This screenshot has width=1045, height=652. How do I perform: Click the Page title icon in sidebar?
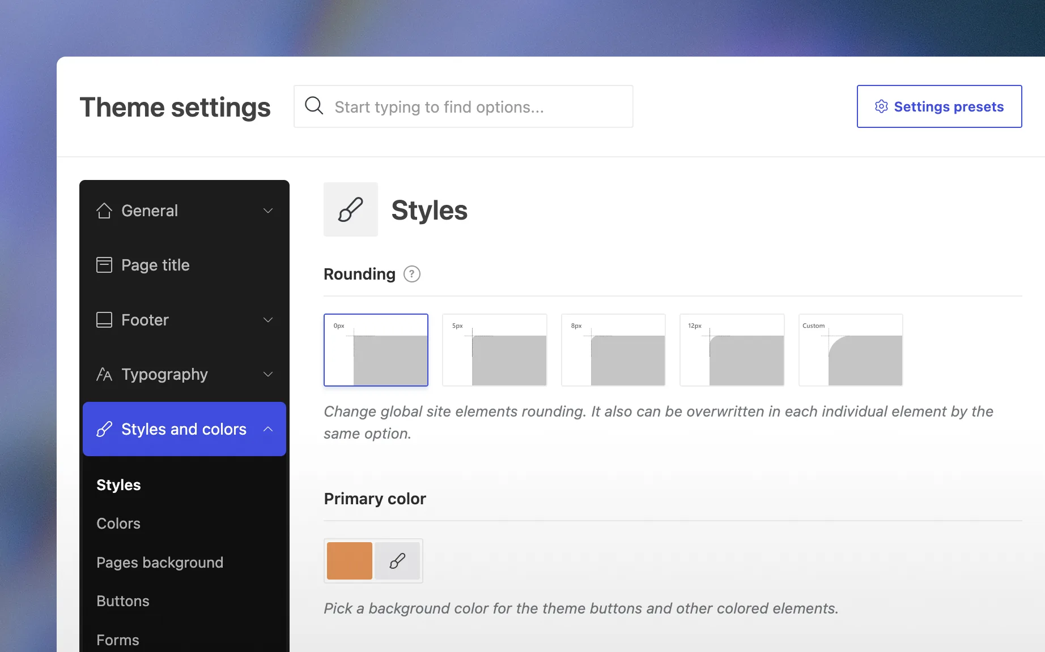point(104,265)
